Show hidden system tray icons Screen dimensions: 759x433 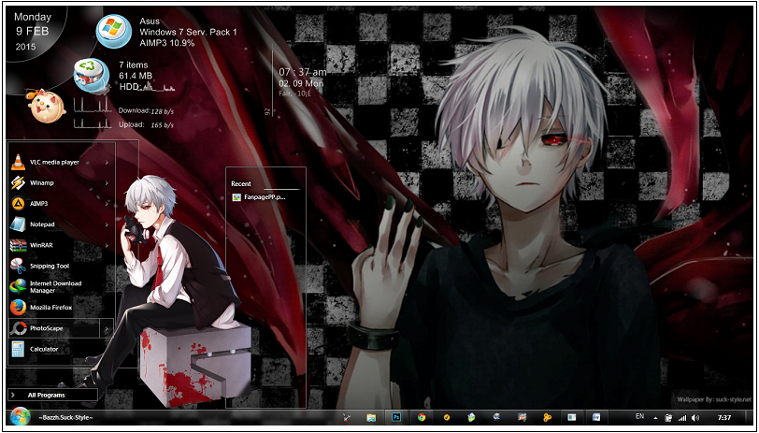point(655,417)
